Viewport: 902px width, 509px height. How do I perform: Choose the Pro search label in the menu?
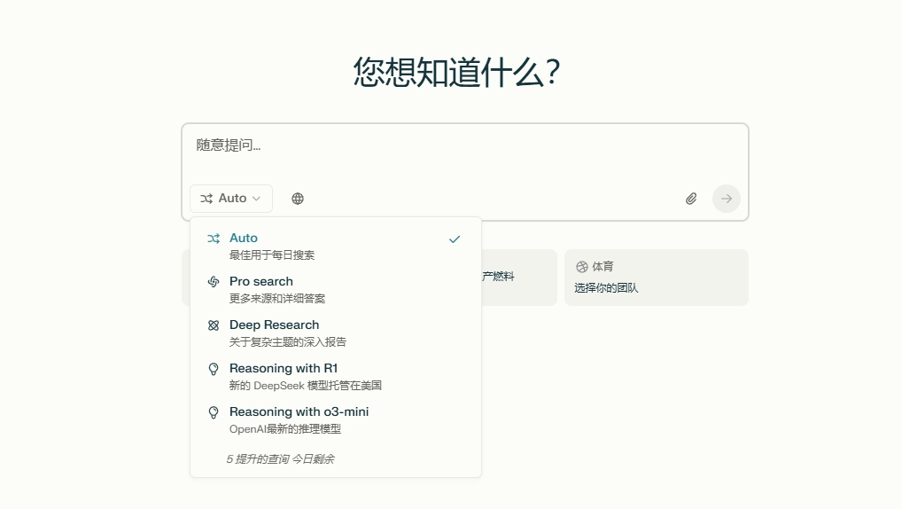[x=260, y=281]
